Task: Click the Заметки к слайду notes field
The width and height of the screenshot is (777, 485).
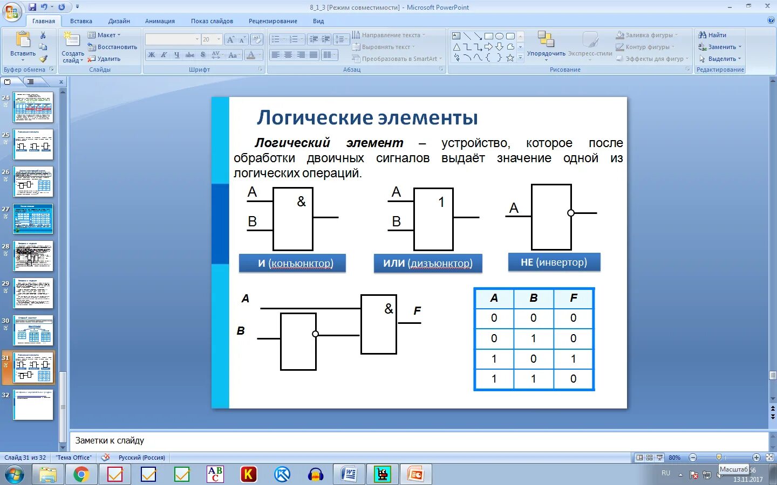Action: pyautogui.click(x=419, y=441)
